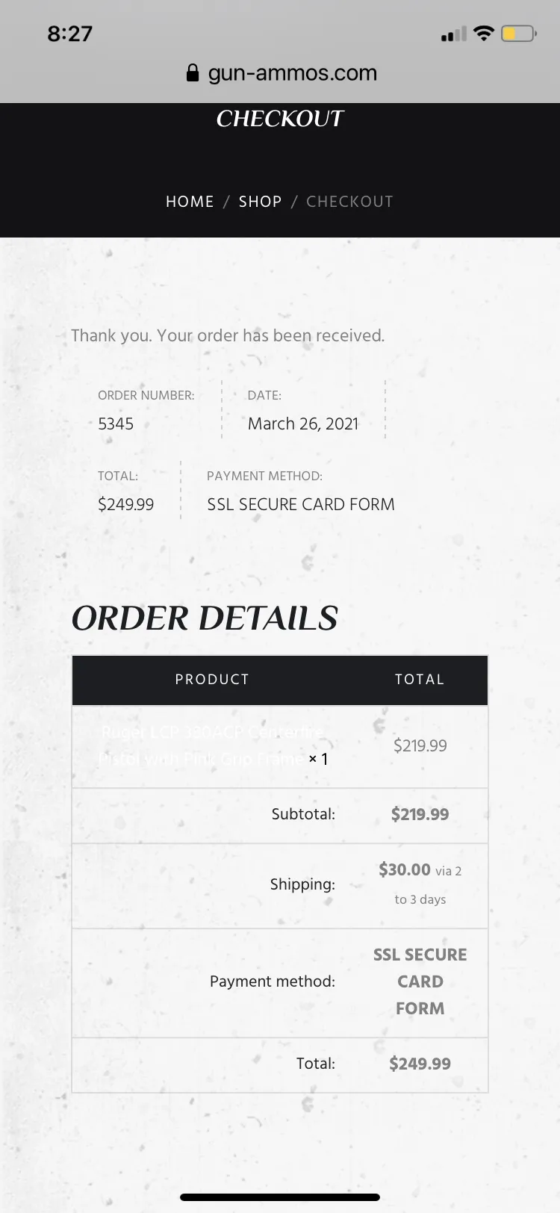This screenshot has height=1213, width=560.
Task: Go to HOME breadcrumb link
Action: [190, 202]
